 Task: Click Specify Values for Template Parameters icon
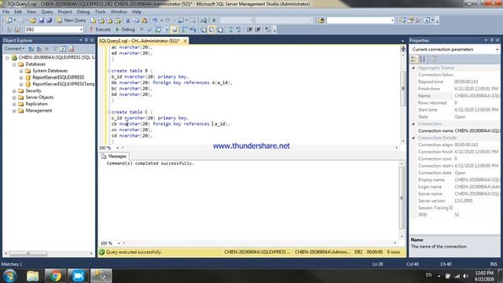268,30
